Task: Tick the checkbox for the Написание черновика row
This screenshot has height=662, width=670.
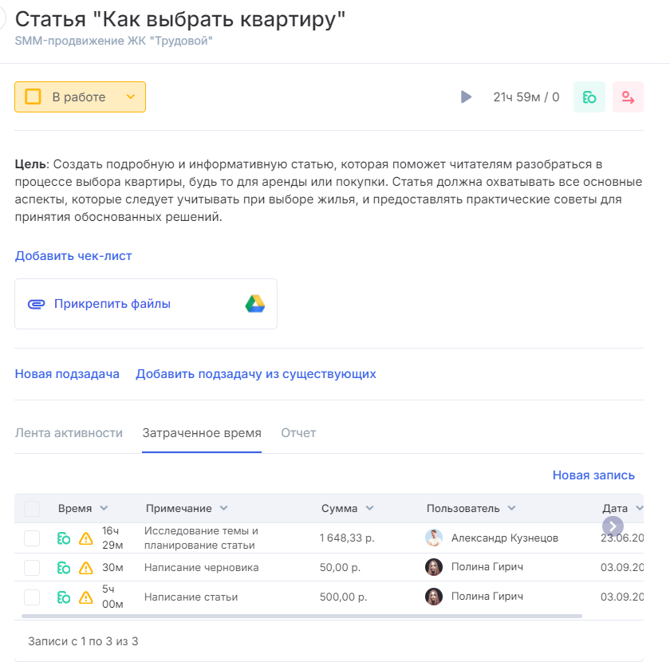Action: 32,568
